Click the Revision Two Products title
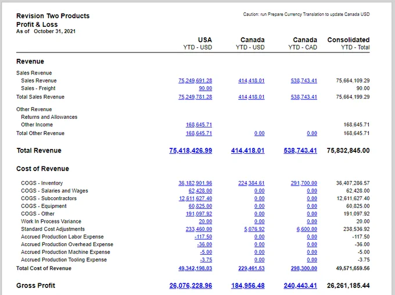 pos(53,16)
